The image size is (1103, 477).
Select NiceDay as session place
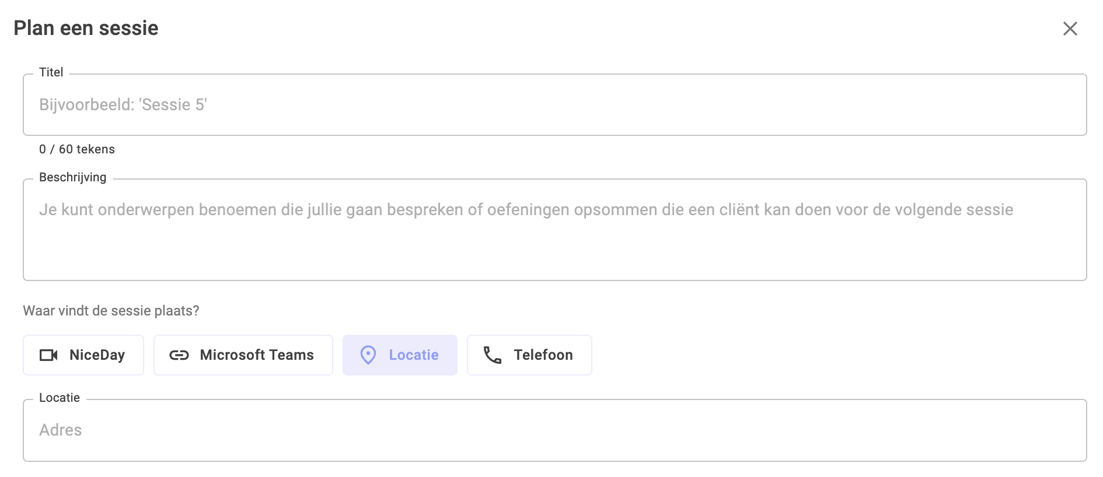[83, 355]
